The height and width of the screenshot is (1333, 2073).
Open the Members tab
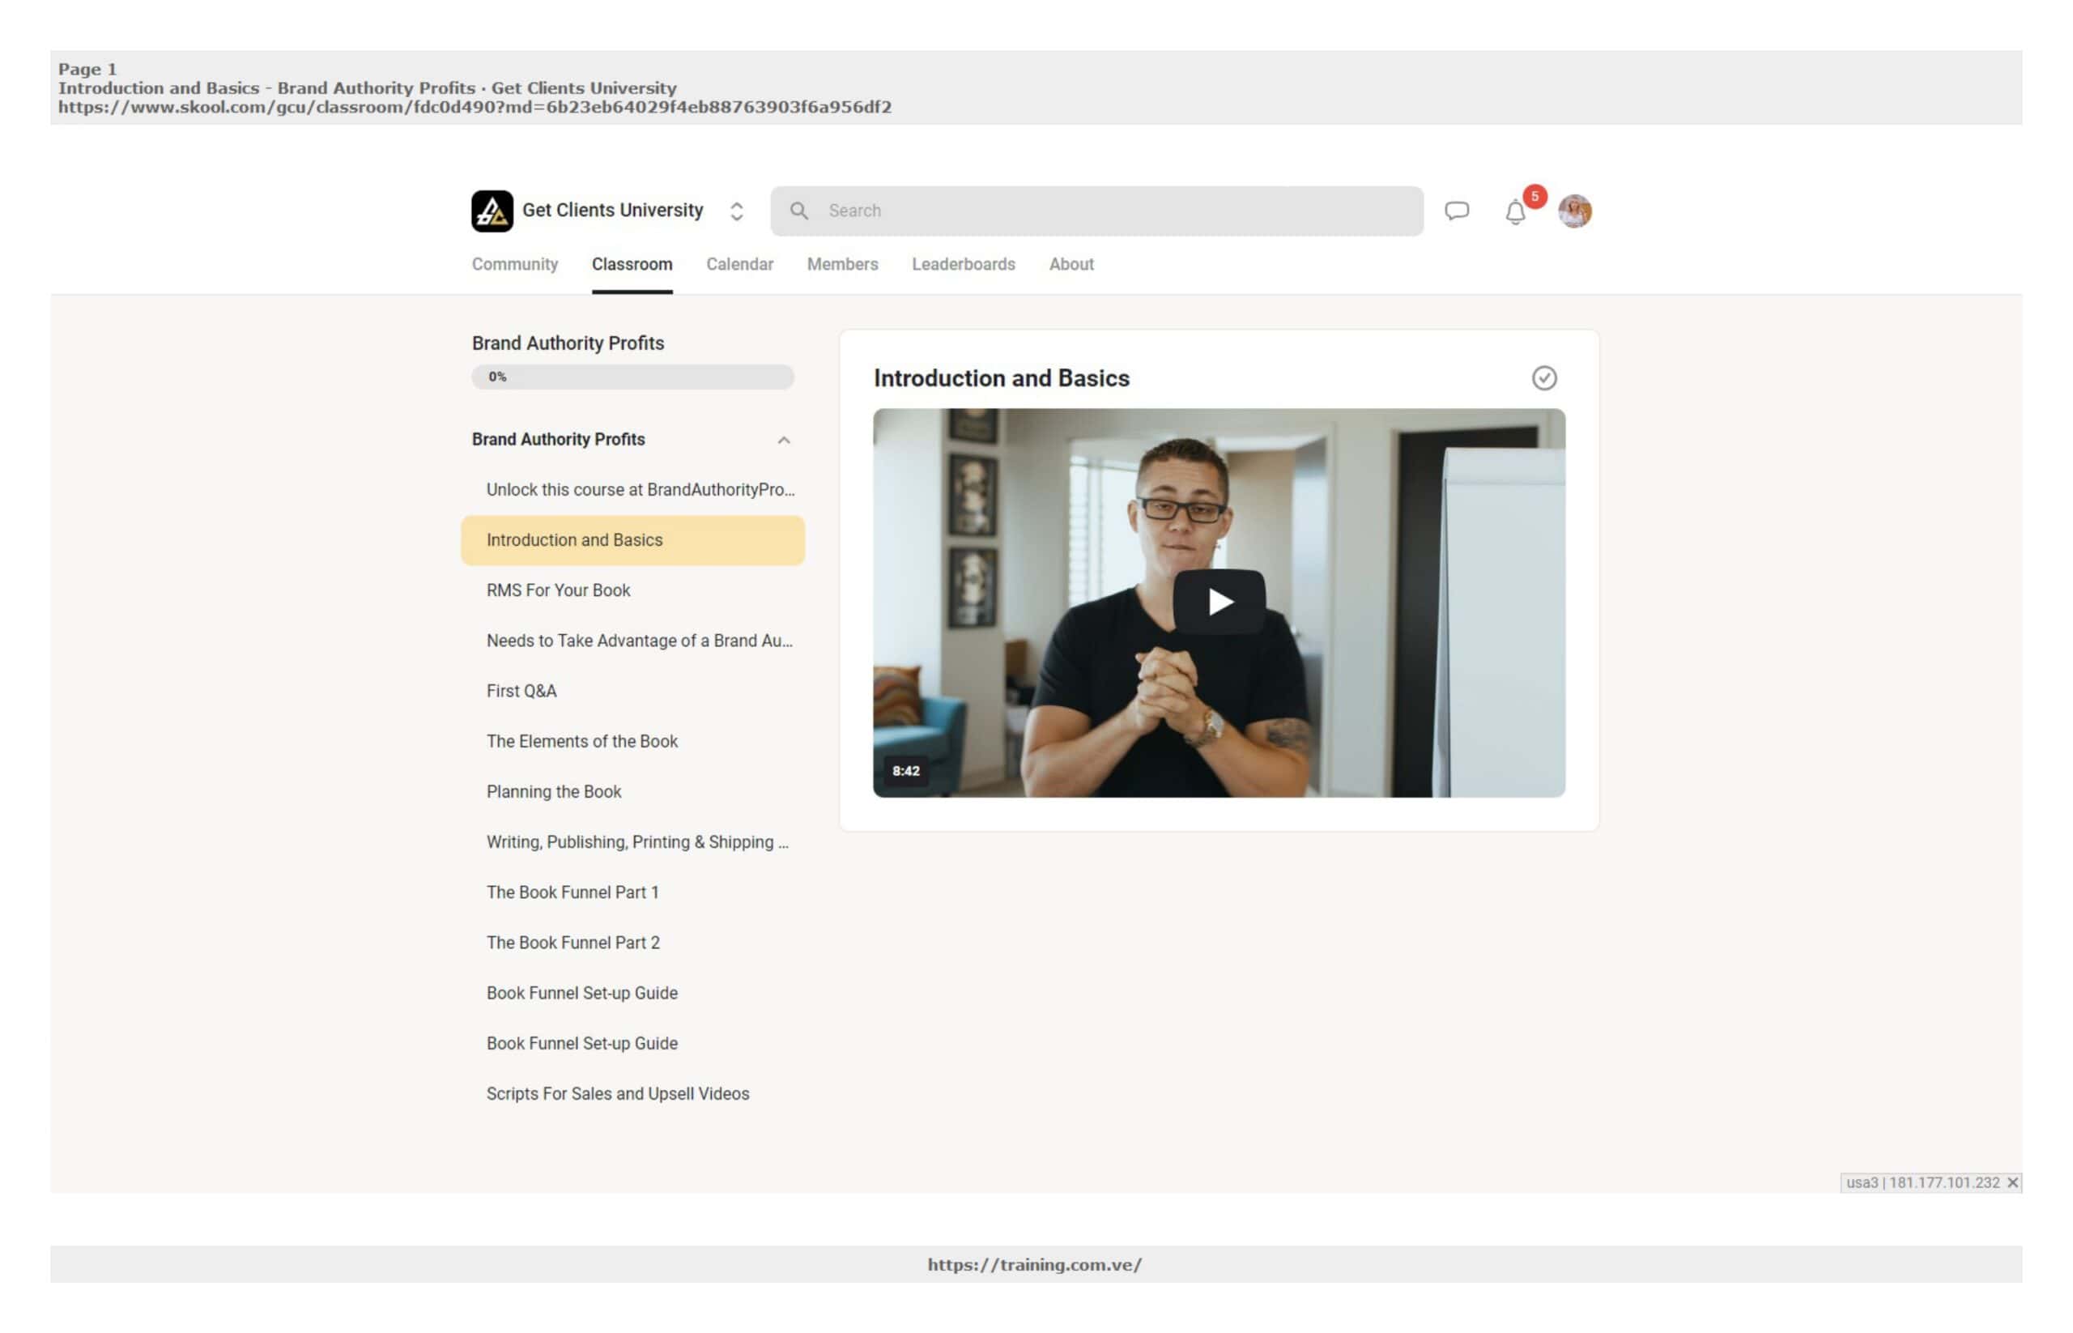pyautogui.click(x=841, y=264)
